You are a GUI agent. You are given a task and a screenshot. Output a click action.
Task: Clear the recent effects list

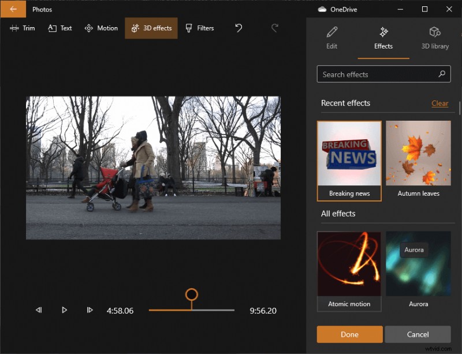439,103
